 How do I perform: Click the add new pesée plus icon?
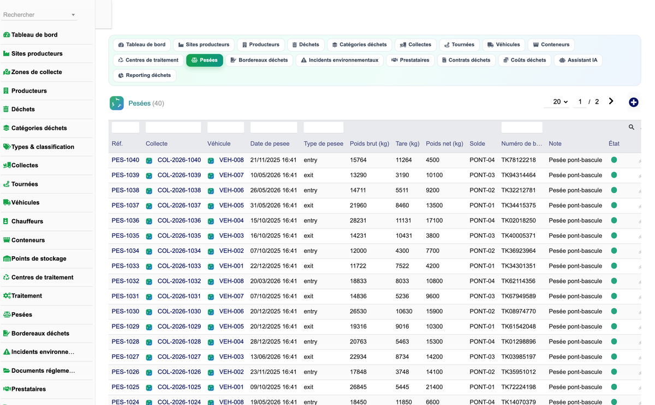(x=634, y=102)
